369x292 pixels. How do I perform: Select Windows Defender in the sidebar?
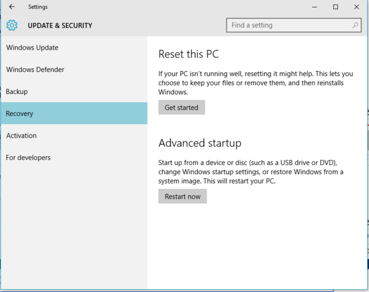point(74,69)
